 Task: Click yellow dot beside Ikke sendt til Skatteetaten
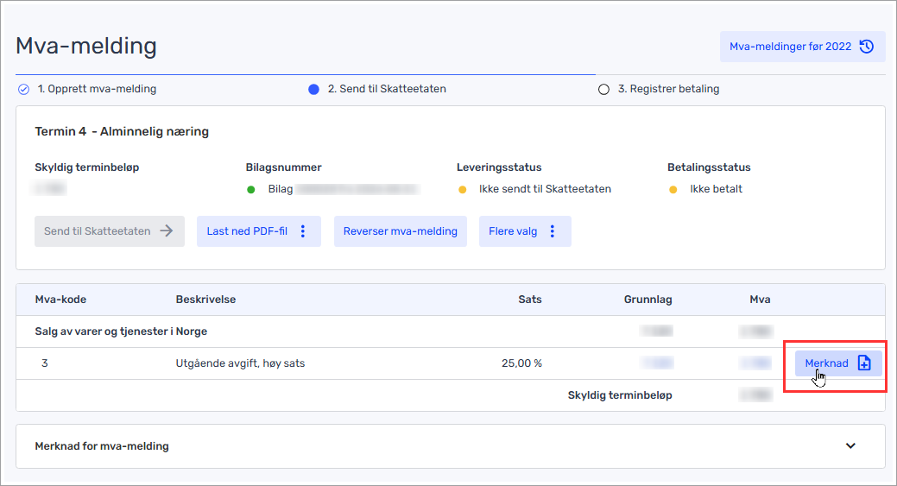[462, 190]
